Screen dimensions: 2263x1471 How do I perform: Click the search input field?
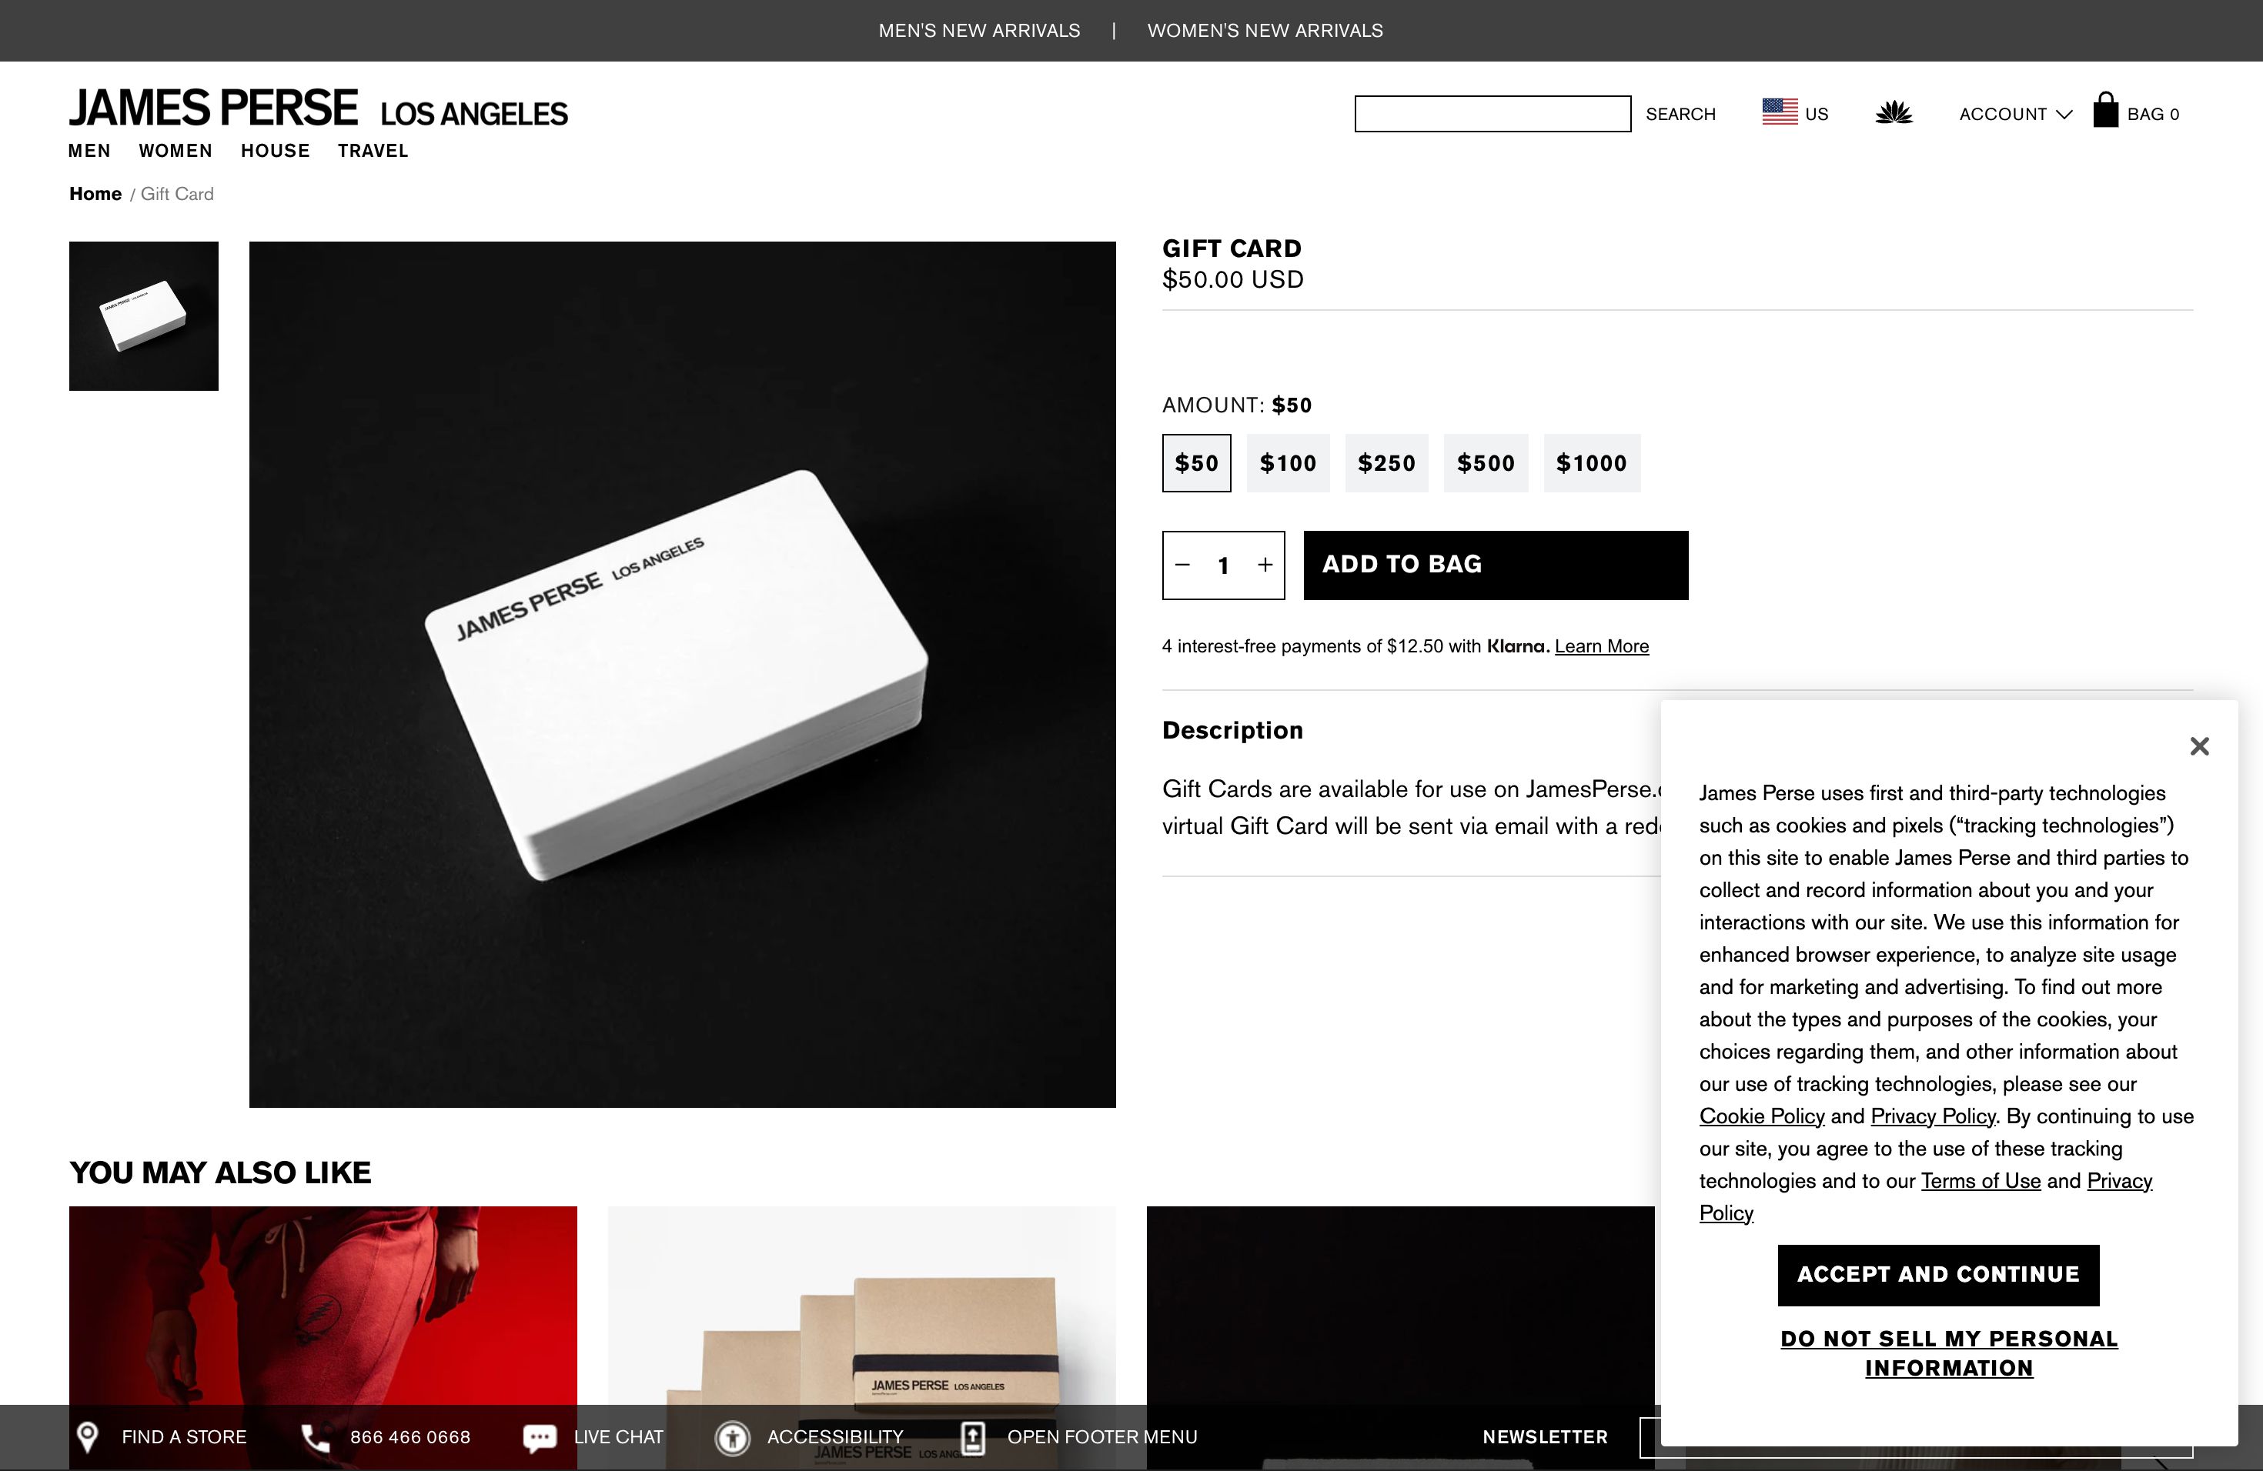click(x=1492, y=113)
